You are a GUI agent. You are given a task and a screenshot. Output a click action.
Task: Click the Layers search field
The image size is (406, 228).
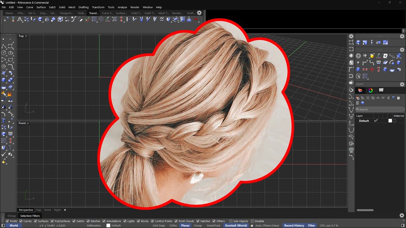click(380, 109)
